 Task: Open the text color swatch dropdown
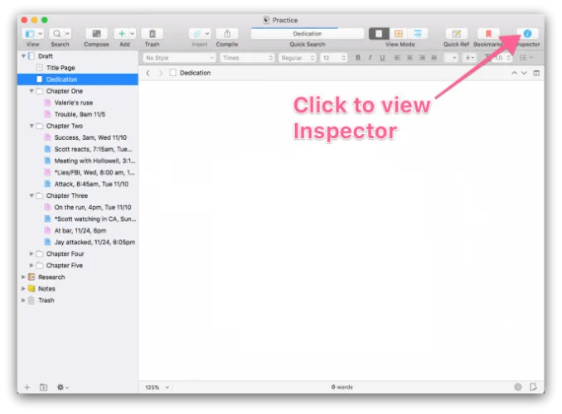tap(451, 58)
